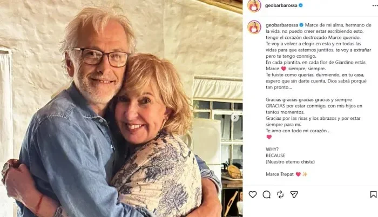Like the post with heart icon

[253, 194]
